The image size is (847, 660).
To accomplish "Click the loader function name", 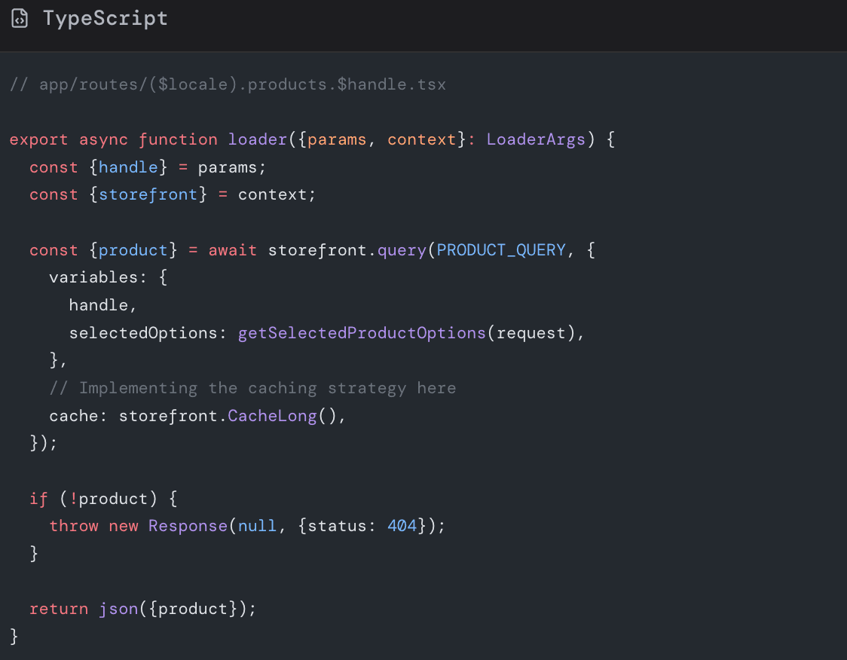I will [257, 139].
